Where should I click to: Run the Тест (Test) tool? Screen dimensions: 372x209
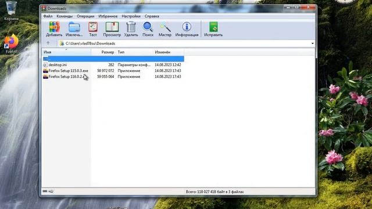click(x=93, y=29)
